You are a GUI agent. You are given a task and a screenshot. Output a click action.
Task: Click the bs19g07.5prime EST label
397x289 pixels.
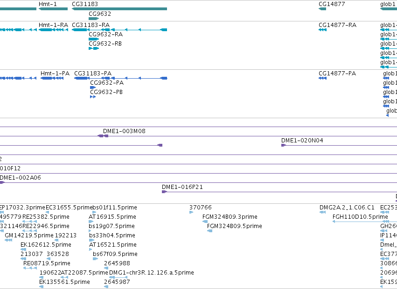click(111, 226)
